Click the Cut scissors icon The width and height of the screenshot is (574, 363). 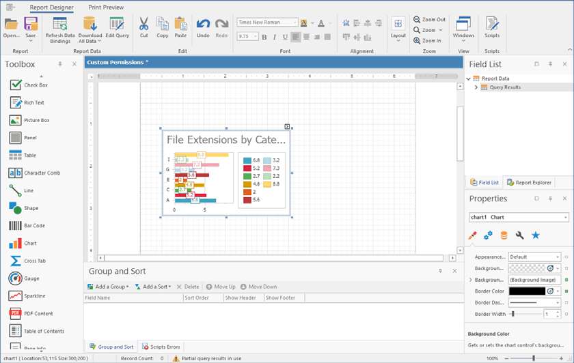(x=143, y=26)
